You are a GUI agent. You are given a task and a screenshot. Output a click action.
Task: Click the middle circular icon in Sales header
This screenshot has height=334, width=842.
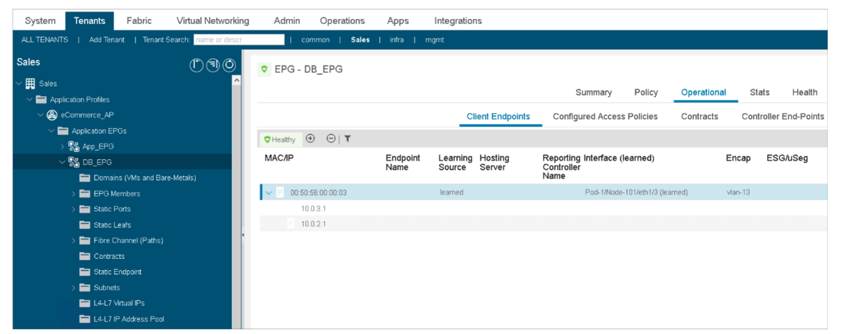pyautogui.click(x=213, y=65)
